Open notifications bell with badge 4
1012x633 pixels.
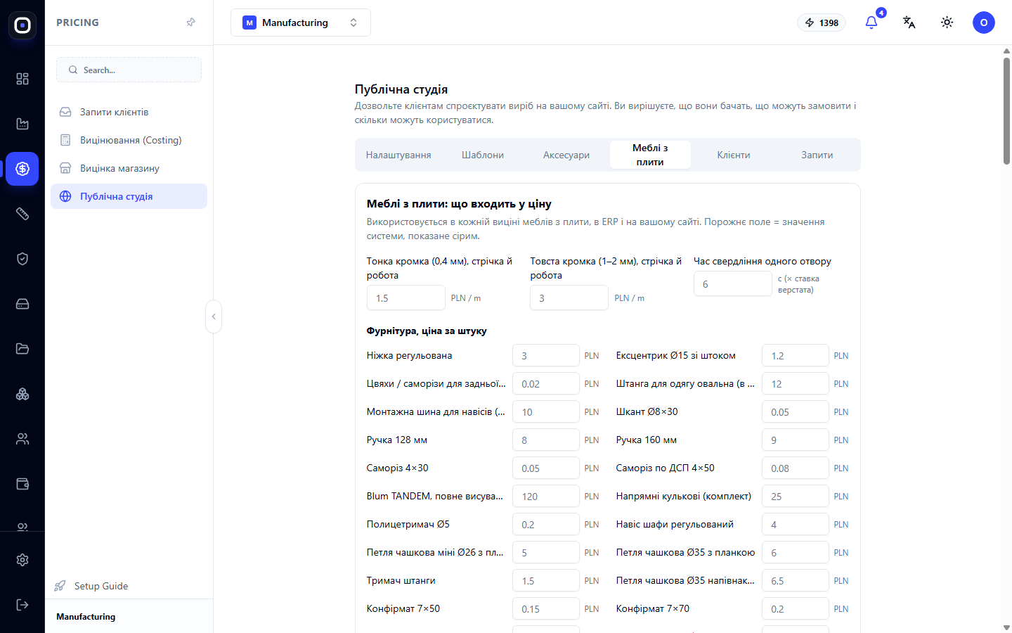pos(871,23)
